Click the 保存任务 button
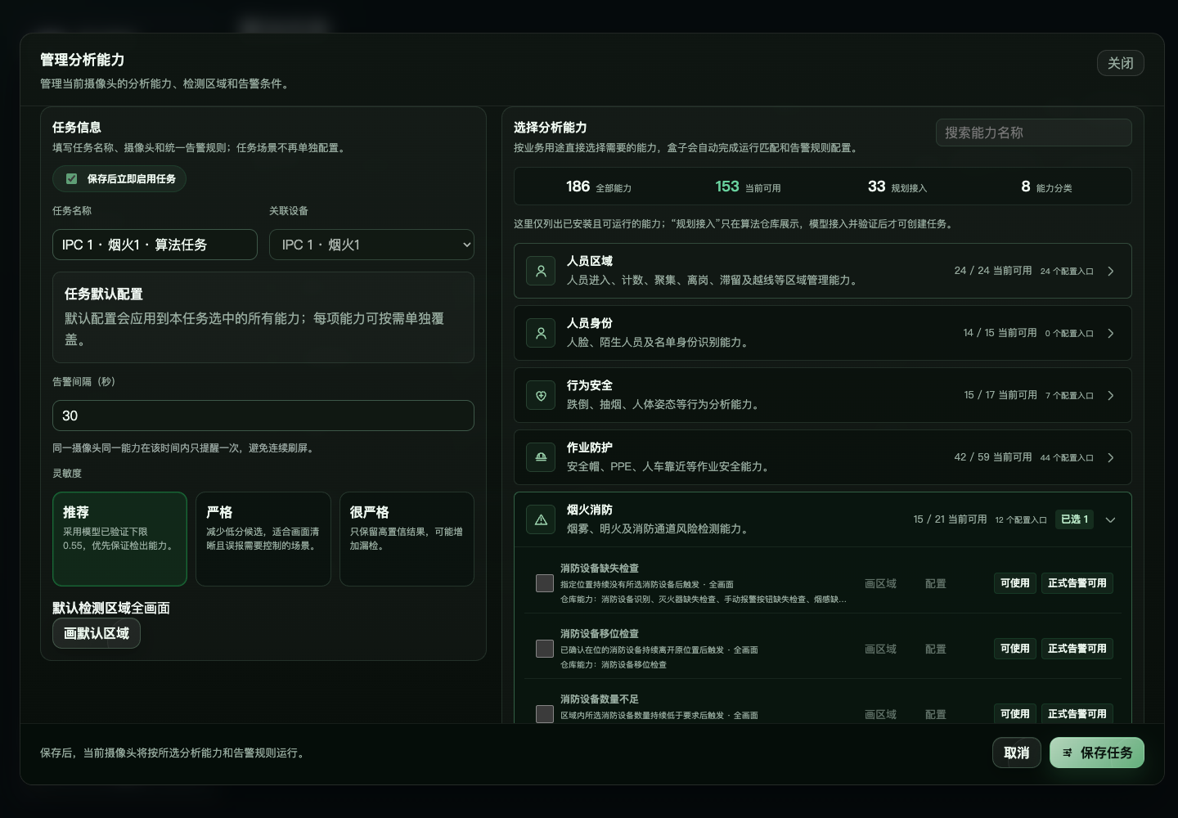 pyautogui.click(x=1097, y=753)
